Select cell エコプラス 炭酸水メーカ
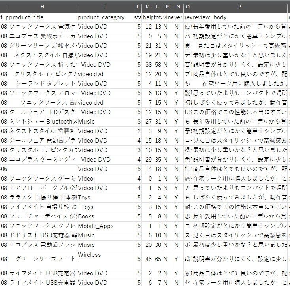The height and width of the screenshot is (286, 290). (42, 36)
